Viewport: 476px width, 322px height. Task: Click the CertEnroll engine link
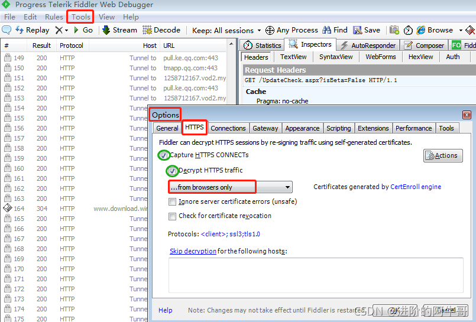click(416, 187)
